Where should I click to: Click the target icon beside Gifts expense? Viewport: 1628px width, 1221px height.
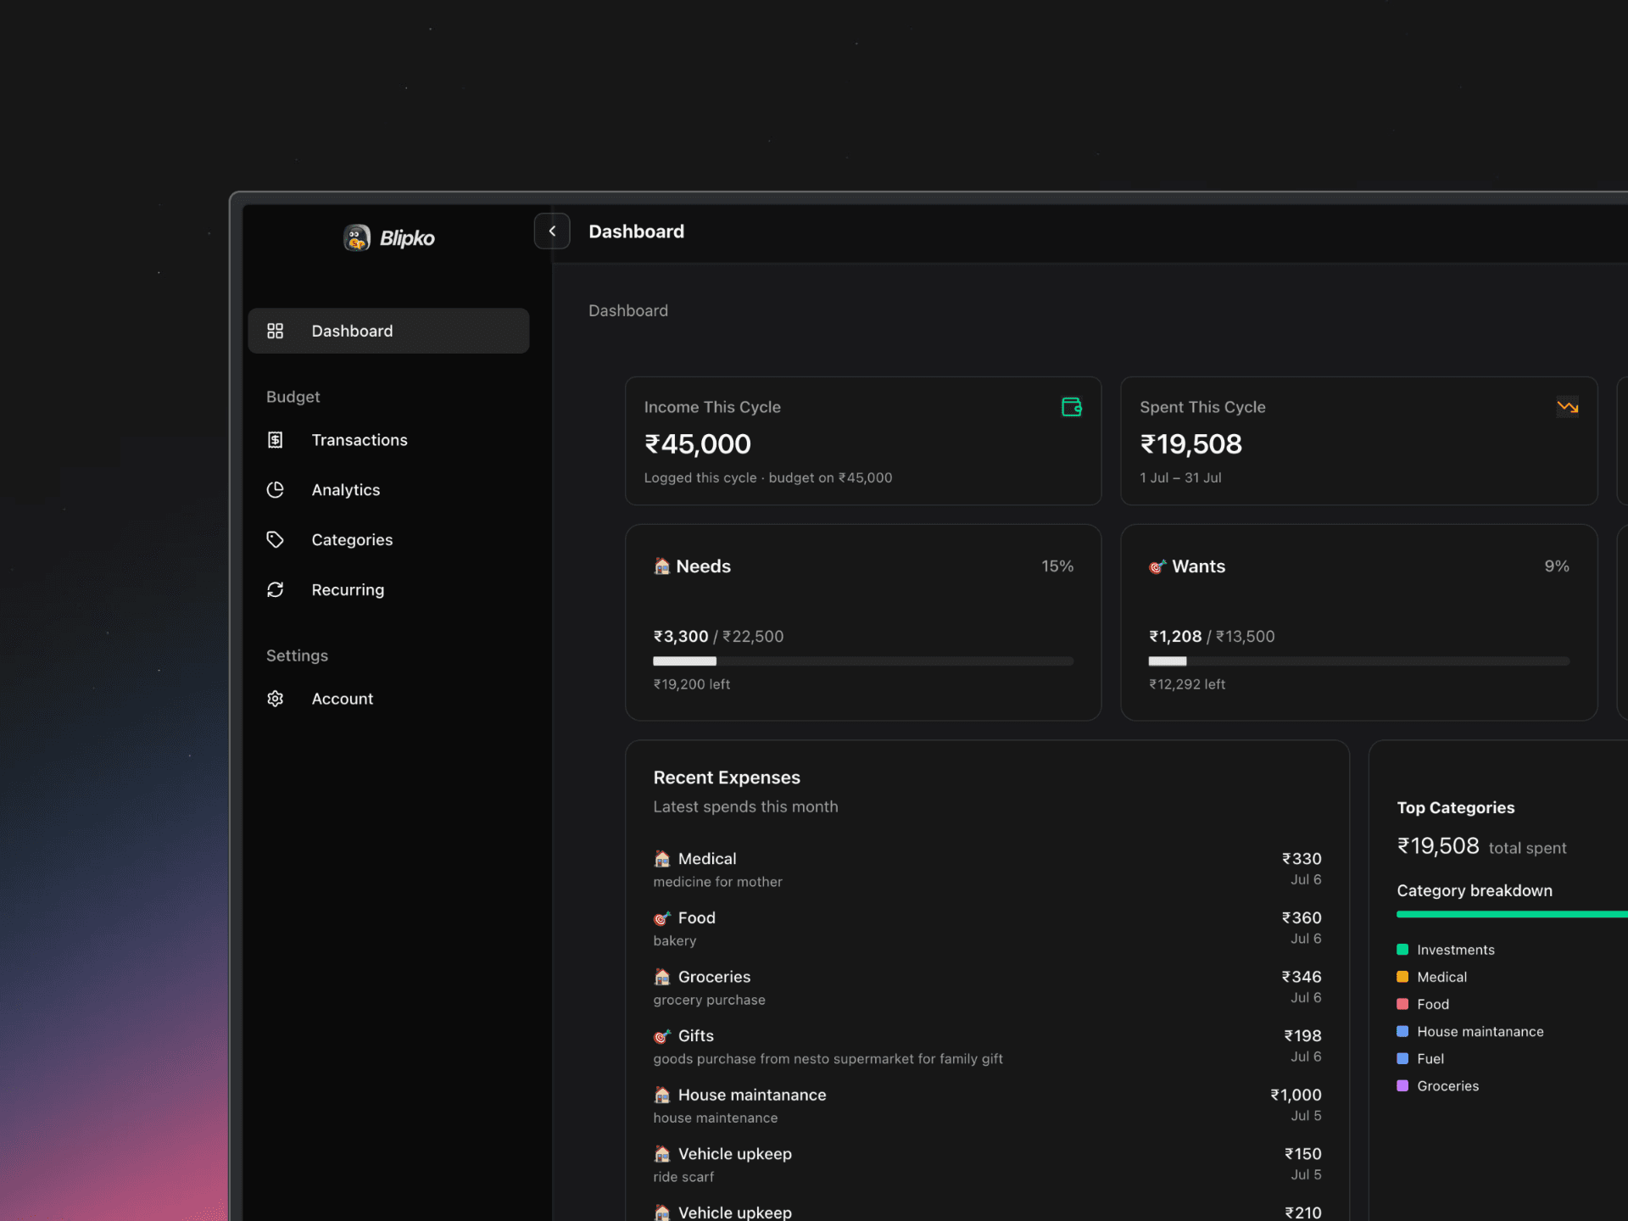662,1036
